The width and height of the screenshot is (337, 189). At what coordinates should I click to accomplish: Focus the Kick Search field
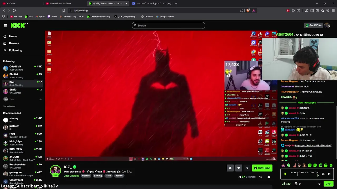click(x=168, y=25)
